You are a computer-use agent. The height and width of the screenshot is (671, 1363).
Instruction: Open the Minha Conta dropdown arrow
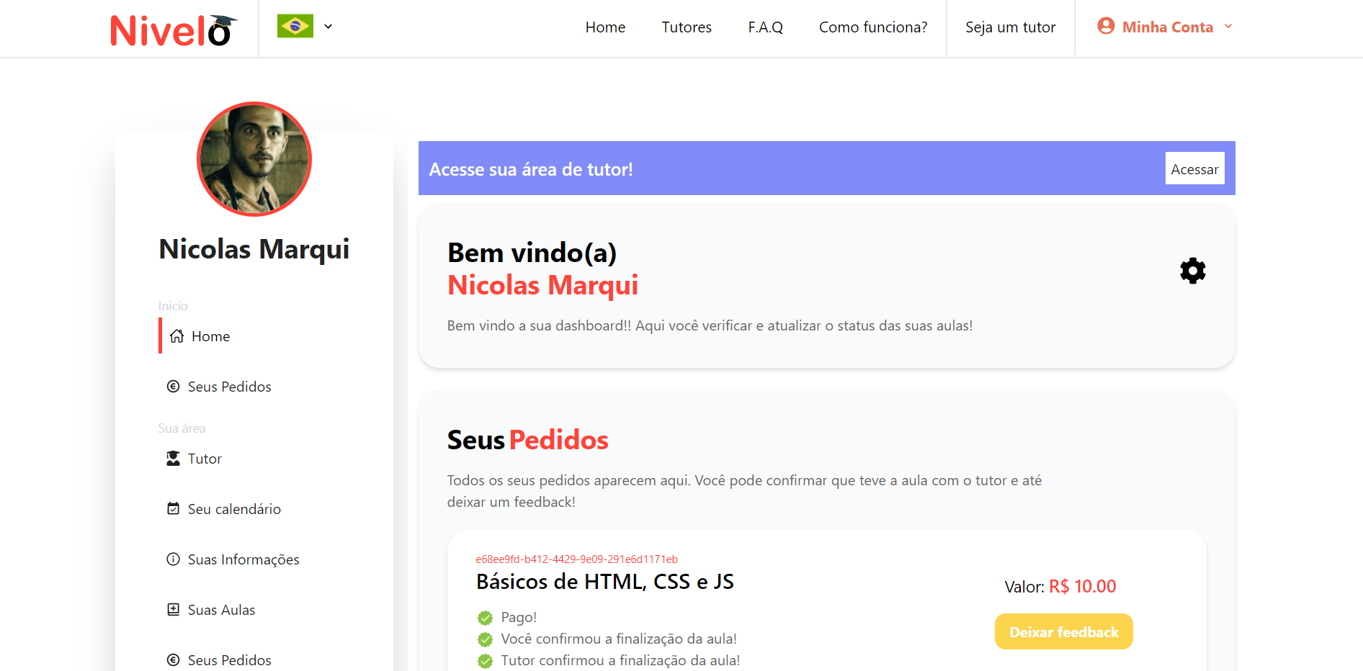[1228, 27]
